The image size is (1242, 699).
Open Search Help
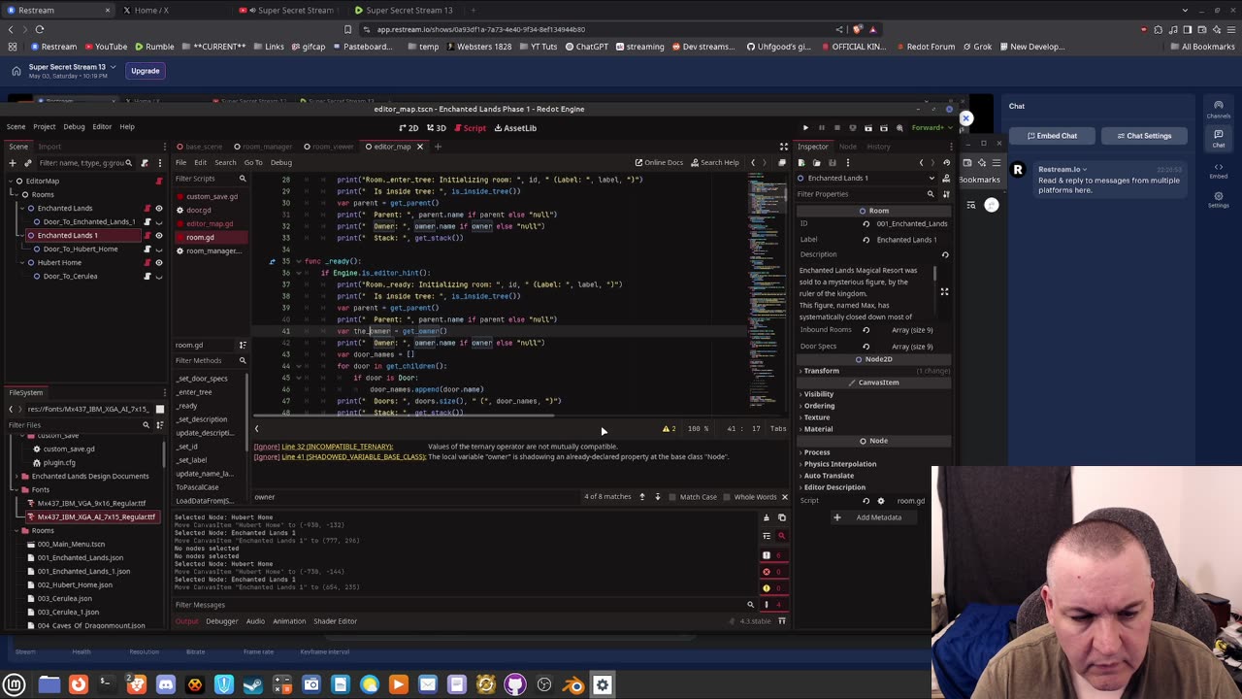pyautogui.click(x=714, y=162)
